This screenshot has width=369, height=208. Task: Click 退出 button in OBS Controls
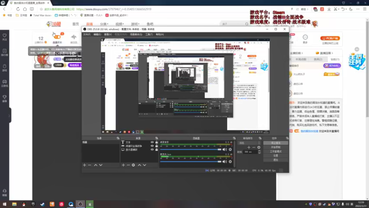pyautogui.click(x=275, y=160)
